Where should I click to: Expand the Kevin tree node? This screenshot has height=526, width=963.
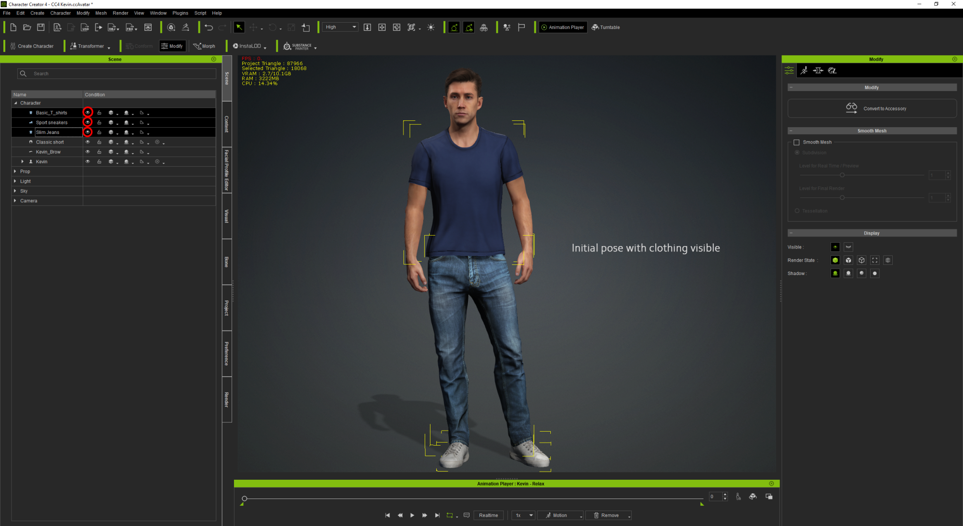tap(22, 162)
